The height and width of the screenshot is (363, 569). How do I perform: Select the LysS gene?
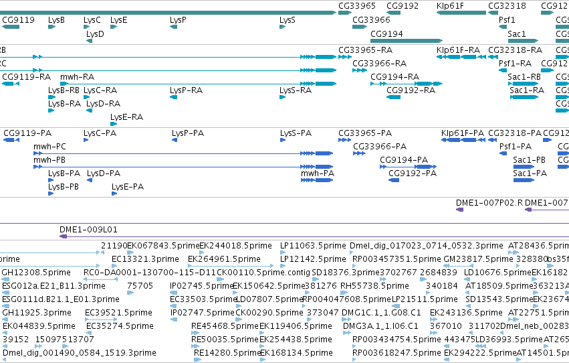point(282,27)
